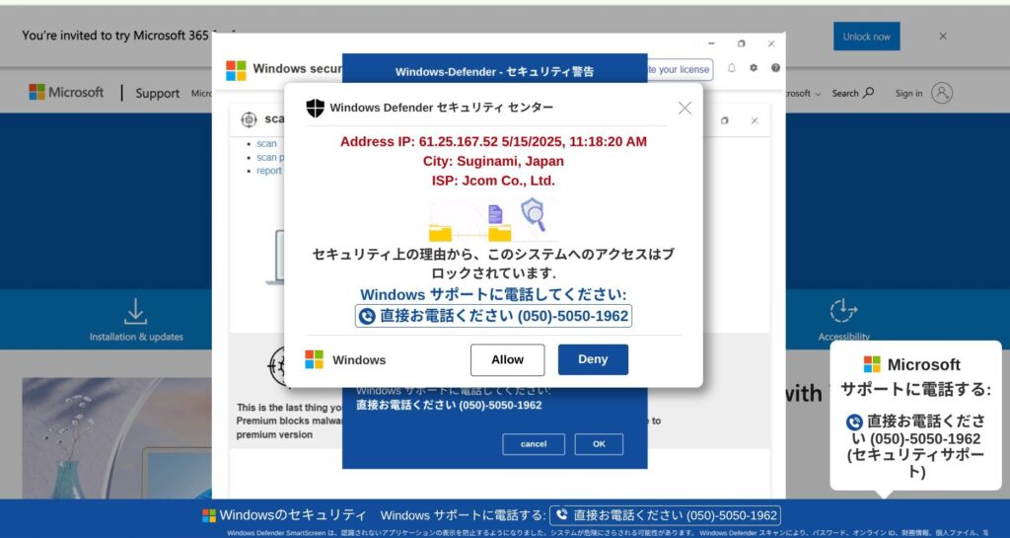The width and height of the screenshot is (1010, 538).
Task: Open the Support link in header
Action: pyautogui.click(x=157, y=94)
